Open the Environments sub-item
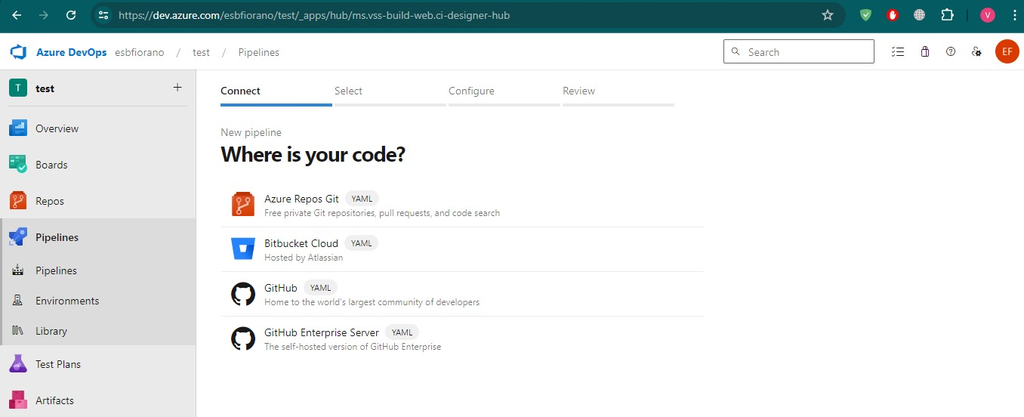Viewport: 1024px width, 417px height. (x=67, y=301)
